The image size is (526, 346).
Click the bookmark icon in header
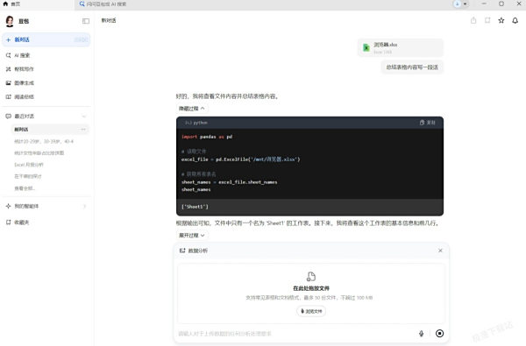click(x=487, y=20)
